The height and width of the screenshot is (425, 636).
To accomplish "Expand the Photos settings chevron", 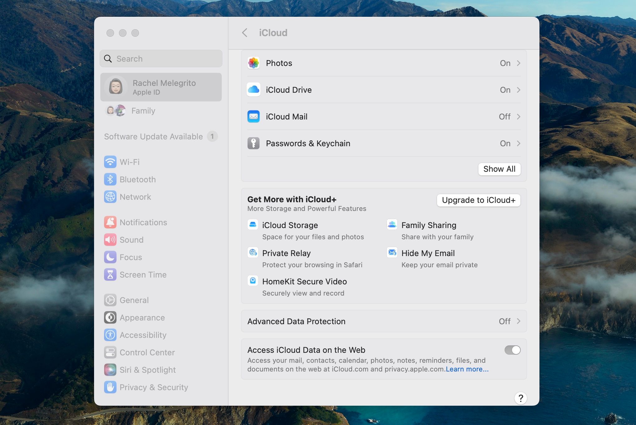I will click(519, 63).
